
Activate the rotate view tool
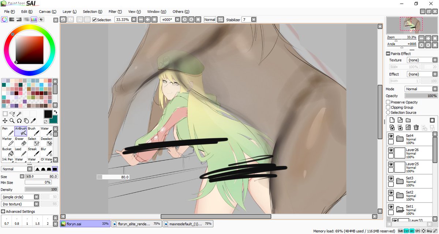[x=19, y=120]
